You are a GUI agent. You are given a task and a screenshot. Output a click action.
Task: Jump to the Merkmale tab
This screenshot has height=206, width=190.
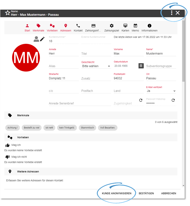point(39,28)
